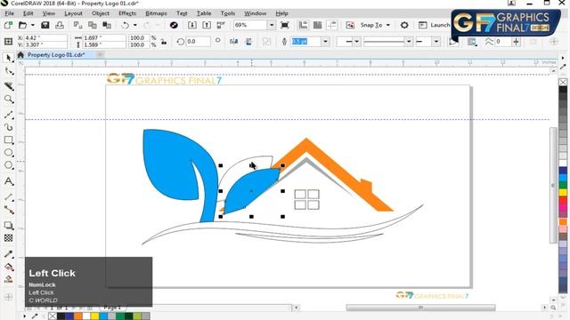Open the Bitmaps menu

tap(156, 13)
